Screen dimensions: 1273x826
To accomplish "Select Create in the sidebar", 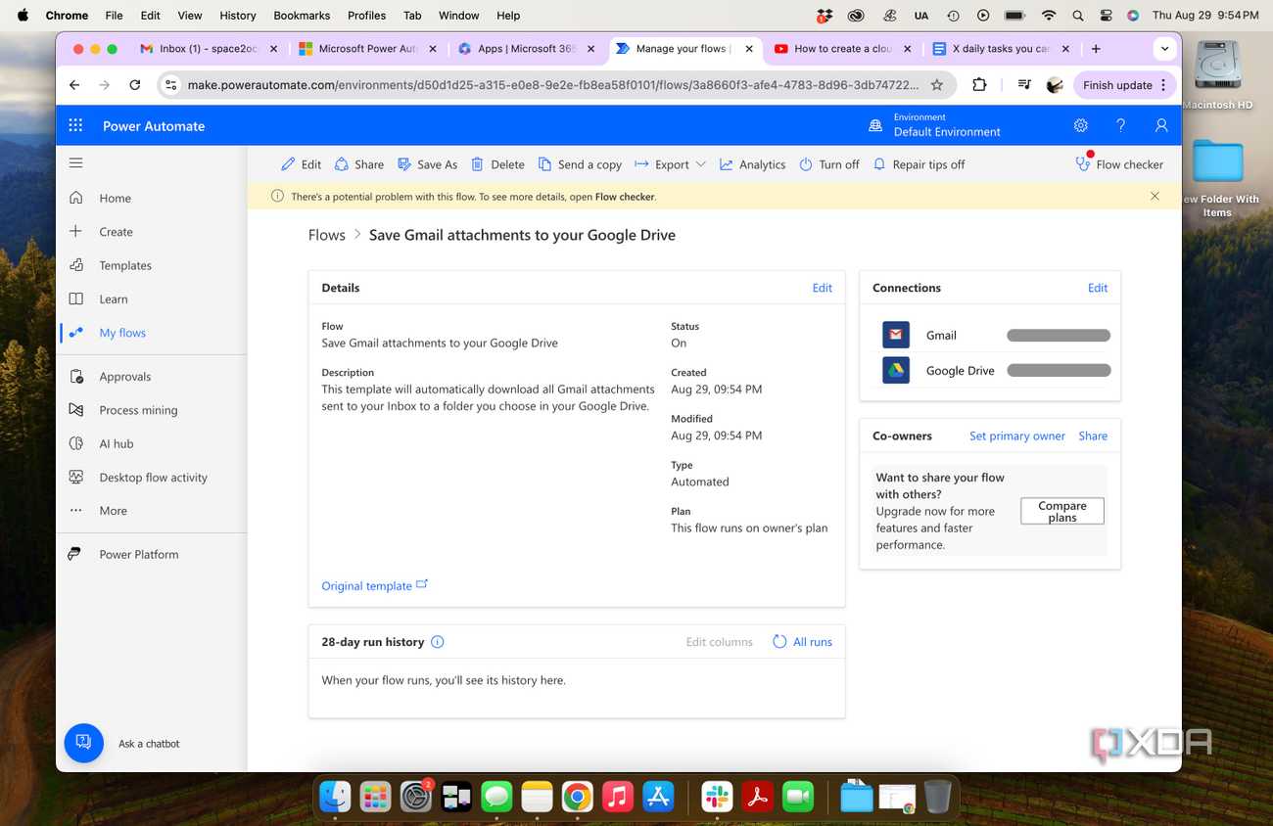I will [x=116, y=232].
